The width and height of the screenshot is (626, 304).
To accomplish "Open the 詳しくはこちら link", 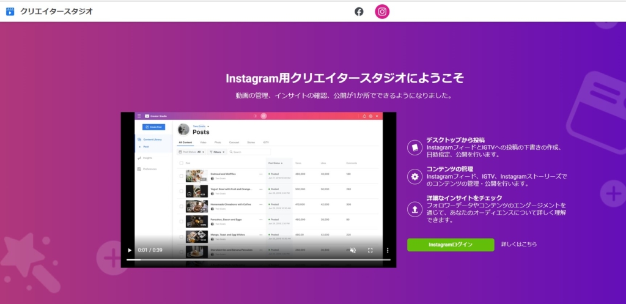I will (519, 245).
